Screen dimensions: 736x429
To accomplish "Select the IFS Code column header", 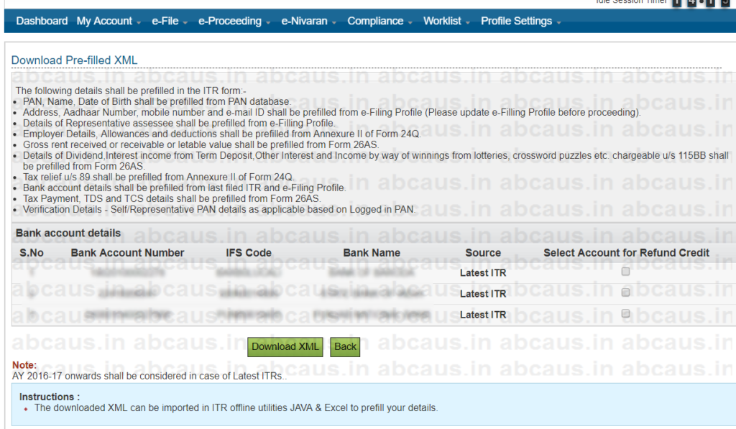I will tap(248, 253).
